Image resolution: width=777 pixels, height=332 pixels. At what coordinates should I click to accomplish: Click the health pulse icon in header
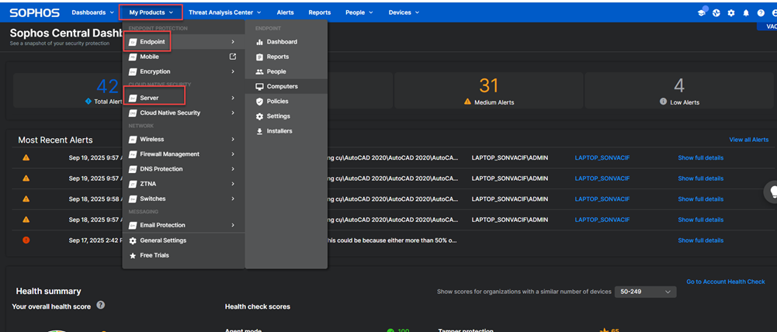(716, 12)
